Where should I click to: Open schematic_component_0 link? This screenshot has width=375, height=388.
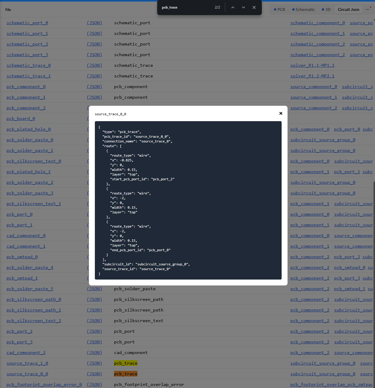click(318, 23)
